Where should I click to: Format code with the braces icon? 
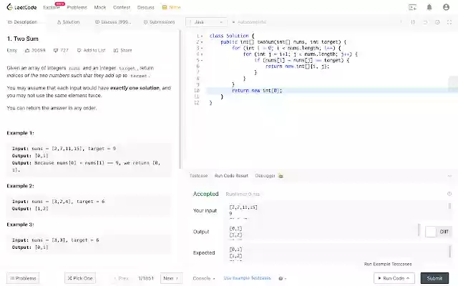point(413,22)
